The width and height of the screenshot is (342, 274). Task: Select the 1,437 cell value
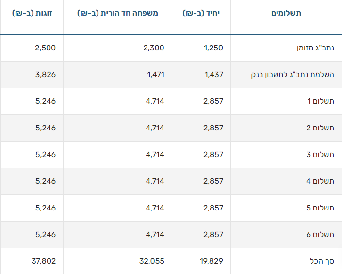[214, 75]
